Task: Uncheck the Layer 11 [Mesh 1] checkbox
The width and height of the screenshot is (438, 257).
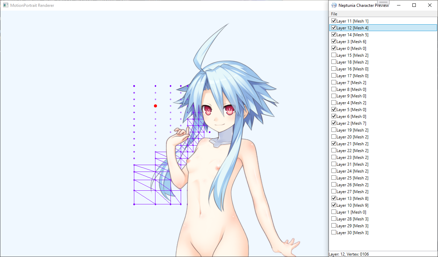Action: click(334, 21)
